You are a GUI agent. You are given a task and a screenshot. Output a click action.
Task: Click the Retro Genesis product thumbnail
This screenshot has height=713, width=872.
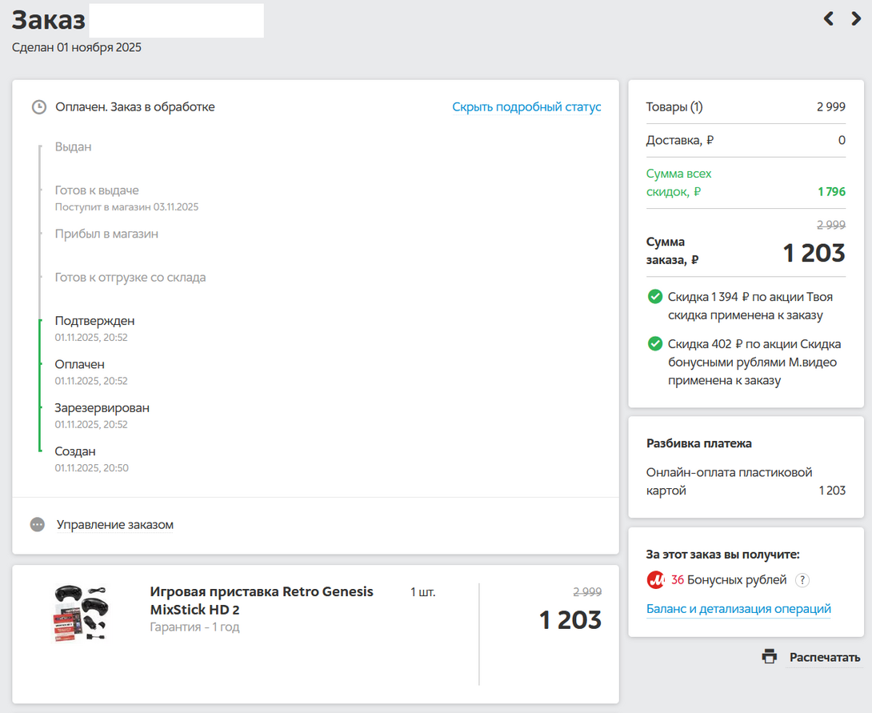click(83, 614)
